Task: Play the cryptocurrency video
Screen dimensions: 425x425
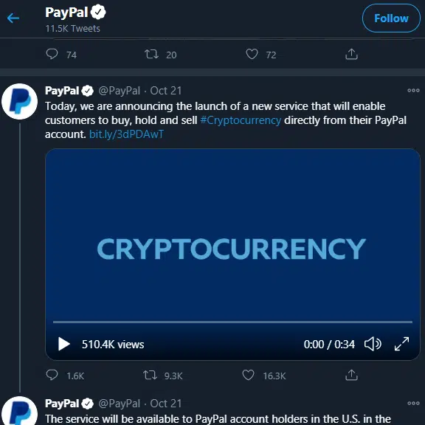Action: pyautogui.click(x=64, y=344)
